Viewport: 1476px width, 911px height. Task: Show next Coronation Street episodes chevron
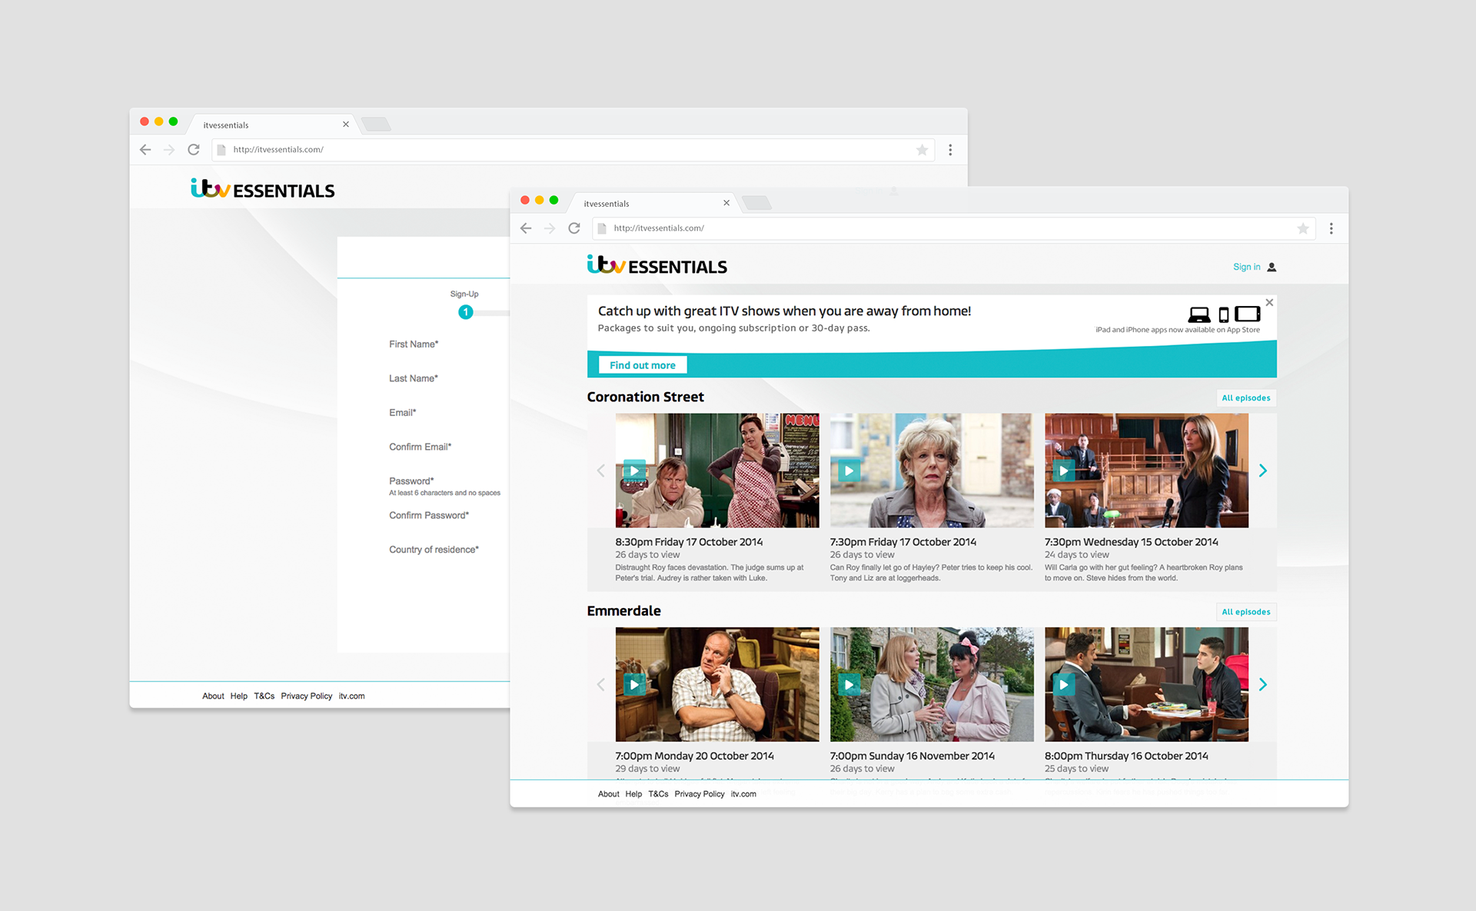click(1262, 470)
